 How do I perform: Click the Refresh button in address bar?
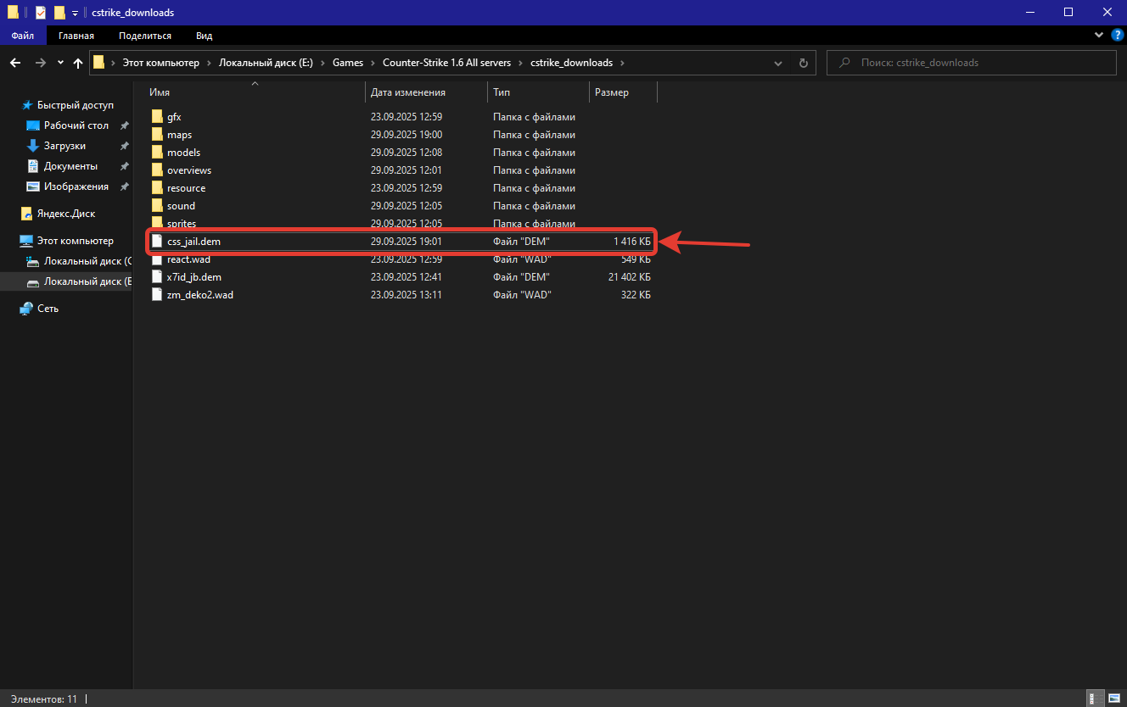pos(803,63)
